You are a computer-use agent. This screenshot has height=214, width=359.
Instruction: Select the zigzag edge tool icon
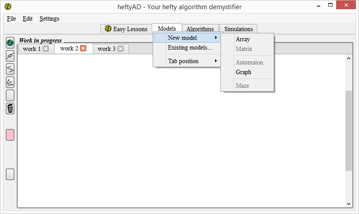(x=10, y=69)
